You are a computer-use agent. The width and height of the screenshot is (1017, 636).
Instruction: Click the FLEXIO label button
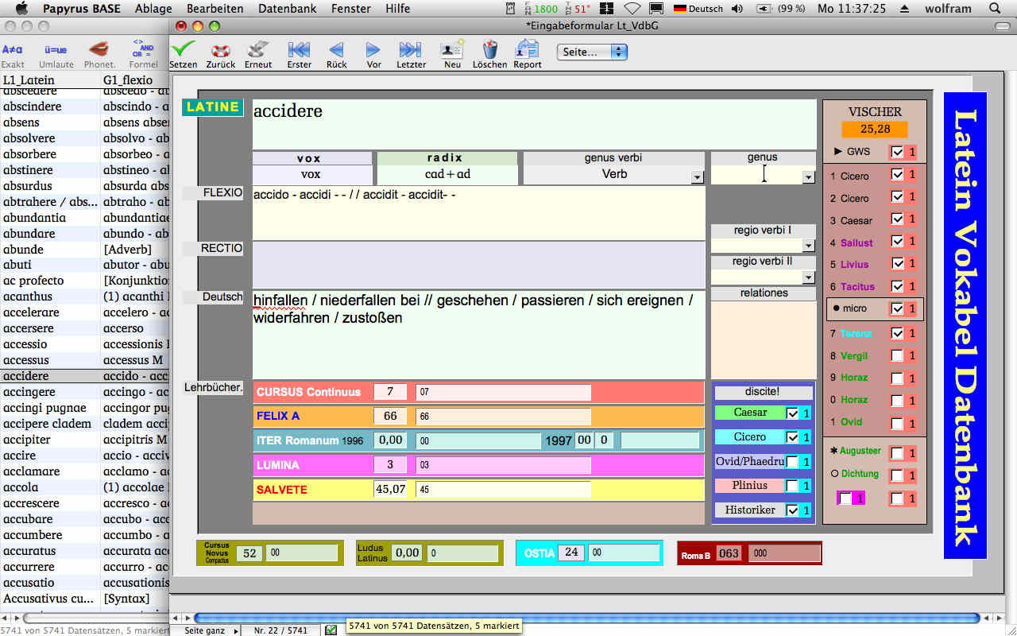tap(212, 193)
